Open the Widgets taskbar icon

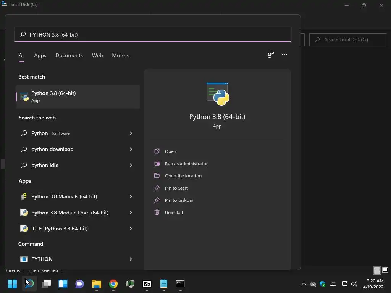pos(63,284)
